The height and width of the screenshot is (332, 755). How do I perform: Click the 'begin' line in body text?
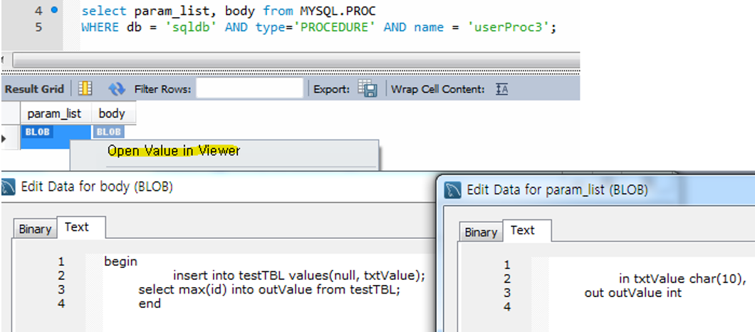121,261
